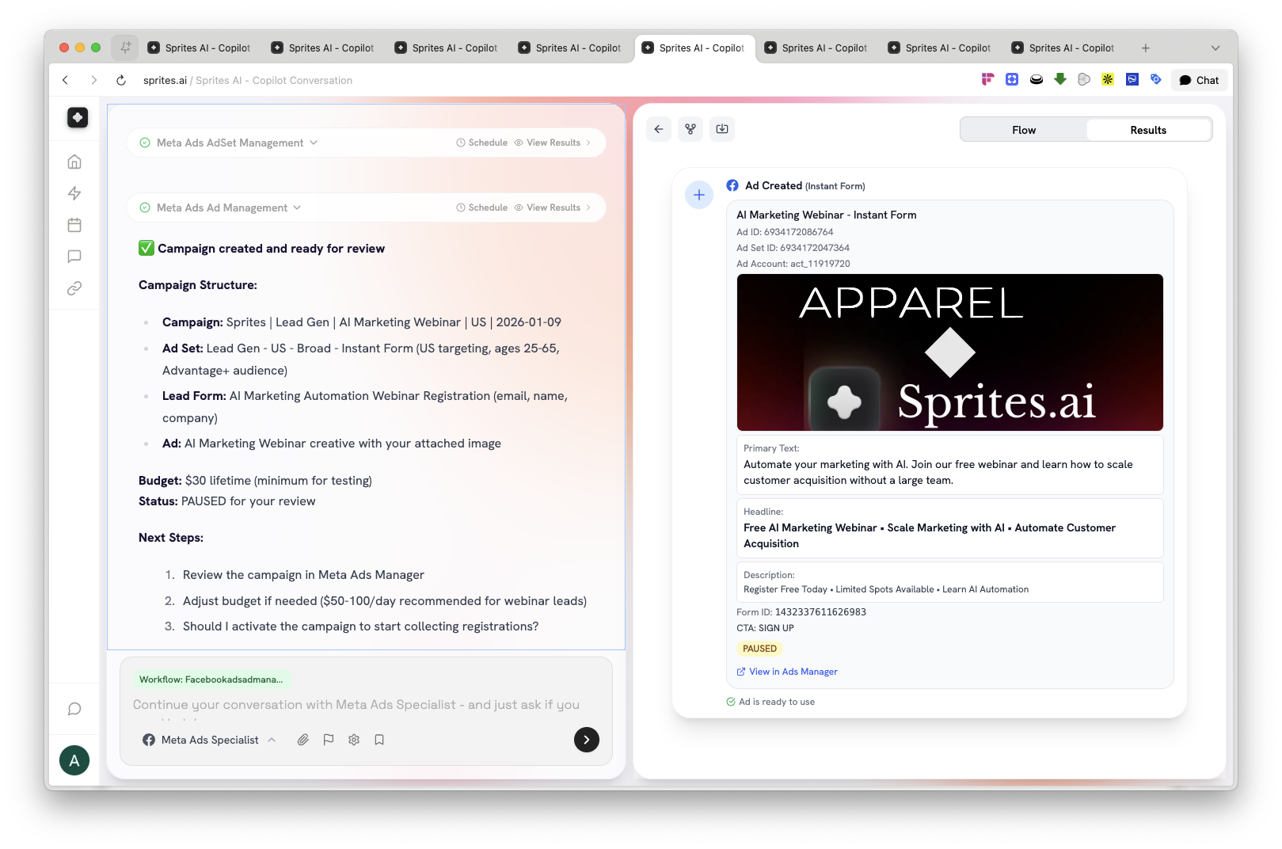Image resolution: width=1282 pixels, height=849 pixels.
Task: Go to Home in left sidebar
Action: [x=74, y=162]
